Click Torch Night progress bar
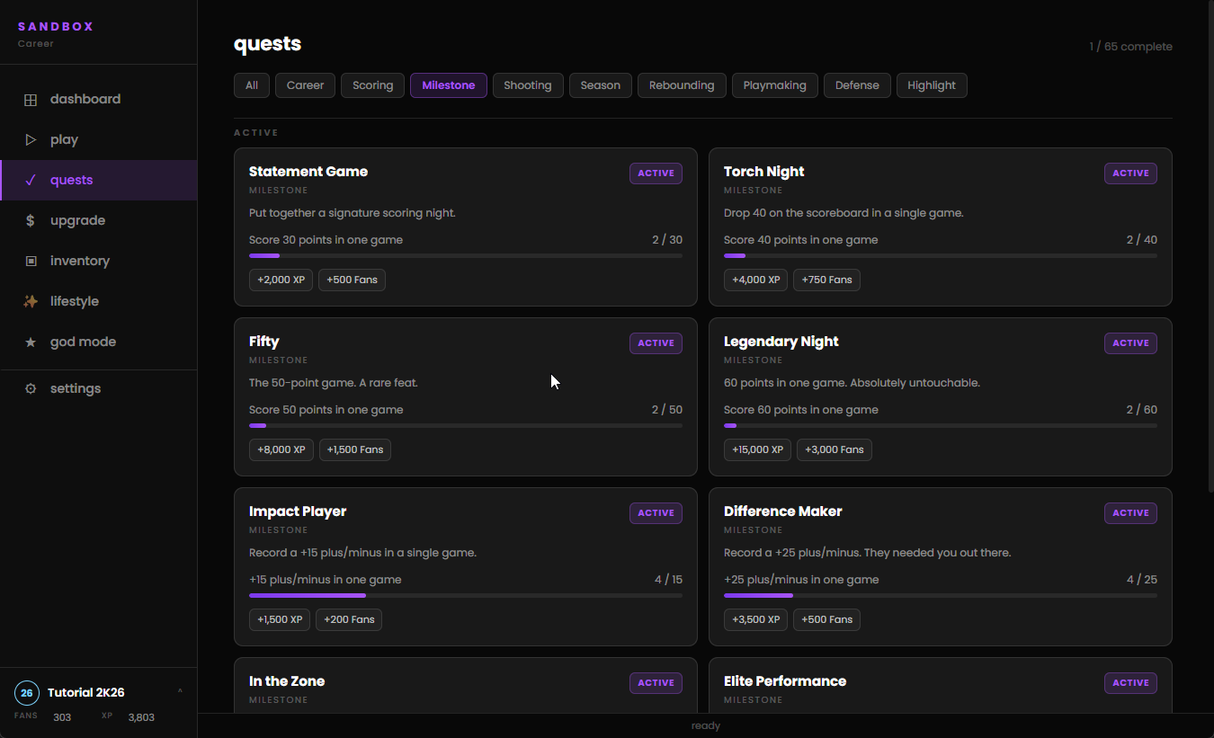 (941, 256)
